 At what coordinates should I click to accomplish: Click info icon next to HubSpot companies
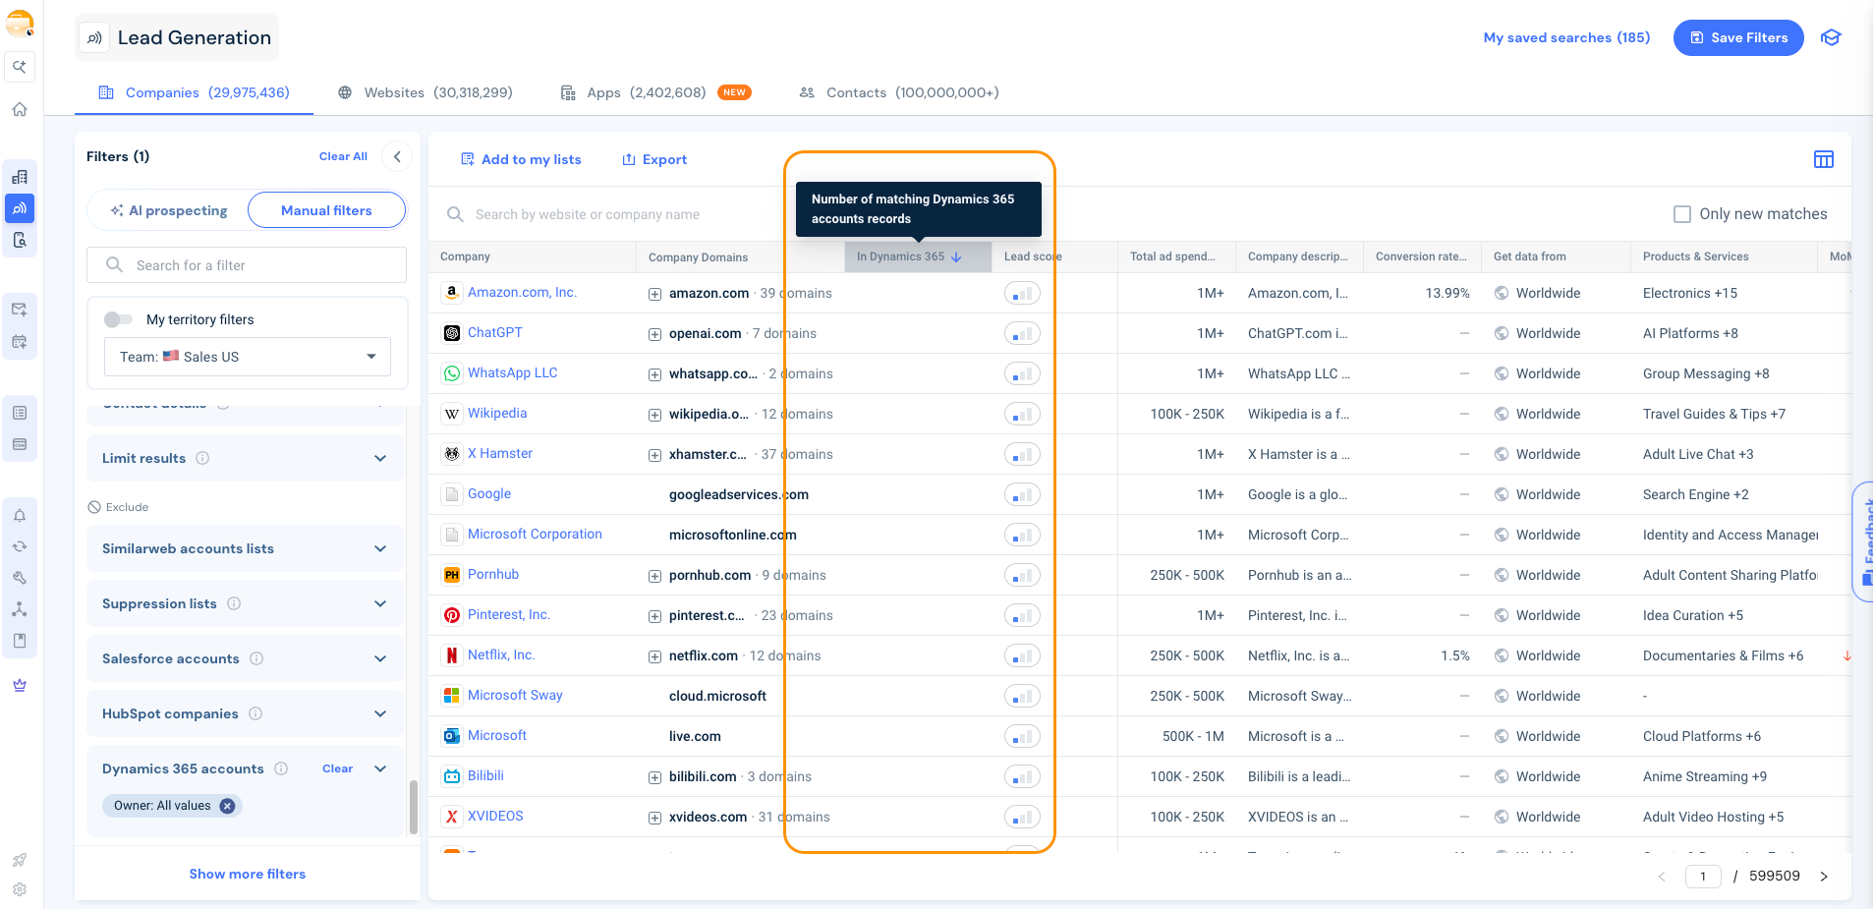click(x=255, y=713)
